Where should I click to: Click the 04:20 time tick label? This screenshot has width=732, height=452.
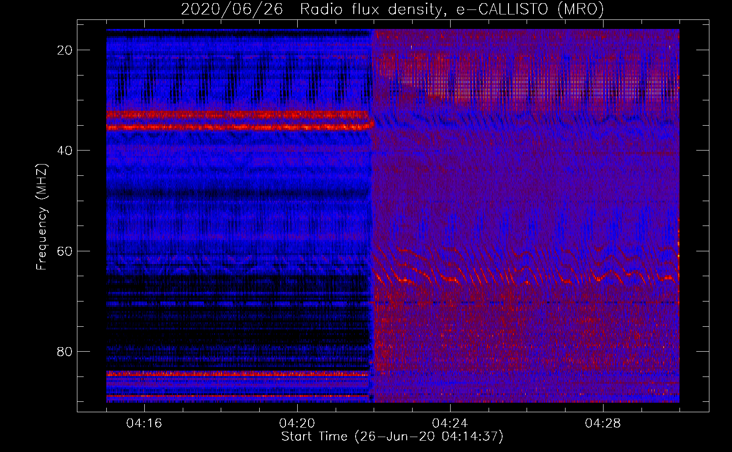[297, 424]
